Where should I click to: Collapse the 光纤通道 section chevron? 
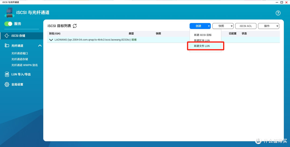pos(40,46)
